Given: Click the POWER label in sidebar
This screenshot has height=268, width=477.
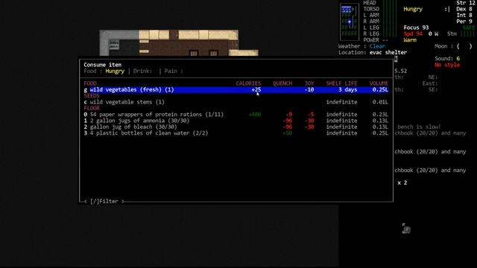Looking at the screenshot, I should [x=371, y=39].
